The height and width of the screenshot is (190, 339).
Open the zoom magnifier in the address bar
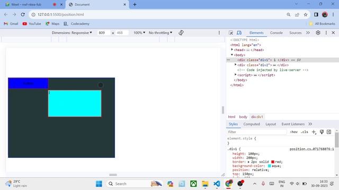tap(288, 14)
